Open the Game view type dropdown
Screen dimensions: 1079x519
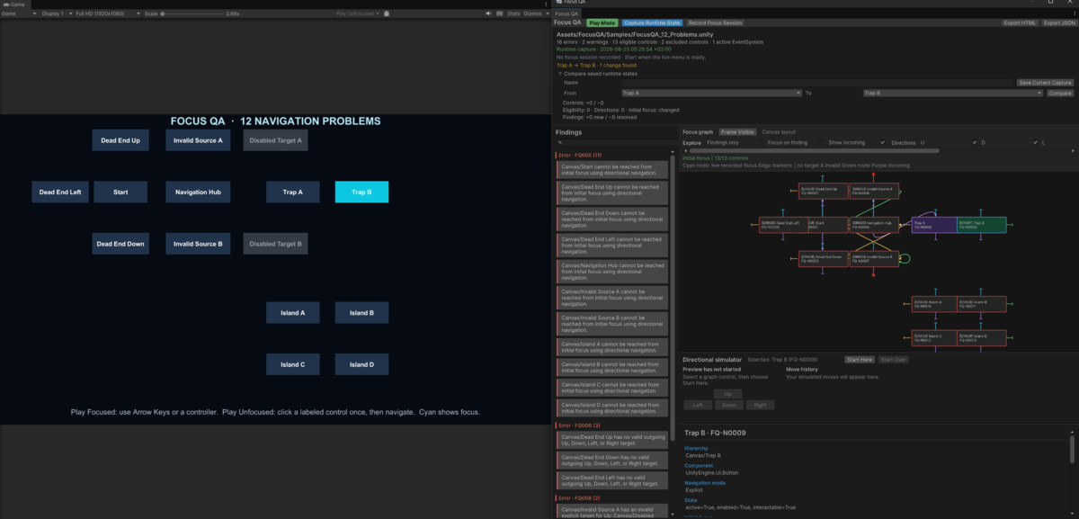(18, 14)
